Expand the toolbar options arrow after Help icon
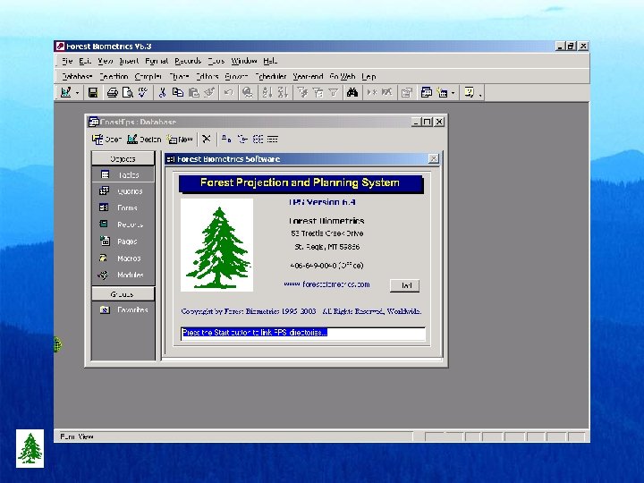The image size is (644, 483). (480, 94)
